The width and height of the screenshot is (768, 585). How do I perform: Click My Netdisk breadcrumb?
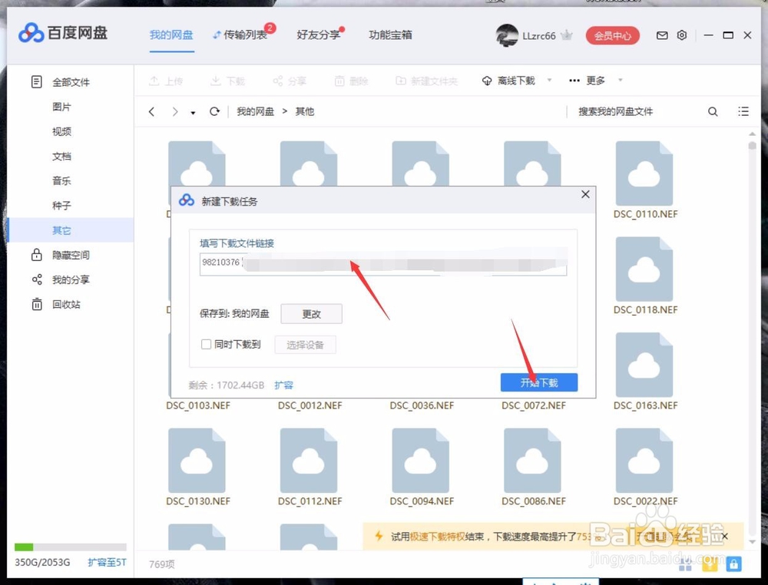pyautogui.click(x=256, y=111)
